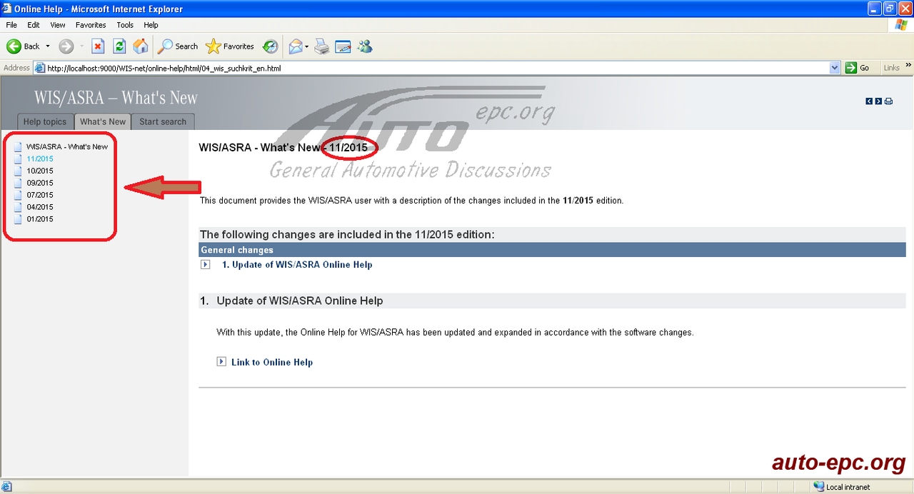Image resolution: width=914 pixels, height=494 pixels.
Task: Click the General changes section header
Action: point(552,250)
